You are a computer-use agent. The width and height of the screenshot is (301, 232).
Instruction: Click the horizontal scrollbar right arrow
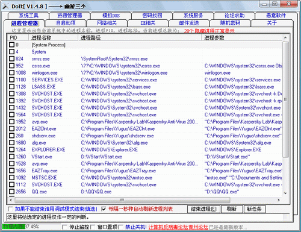[x=279, y=200]
